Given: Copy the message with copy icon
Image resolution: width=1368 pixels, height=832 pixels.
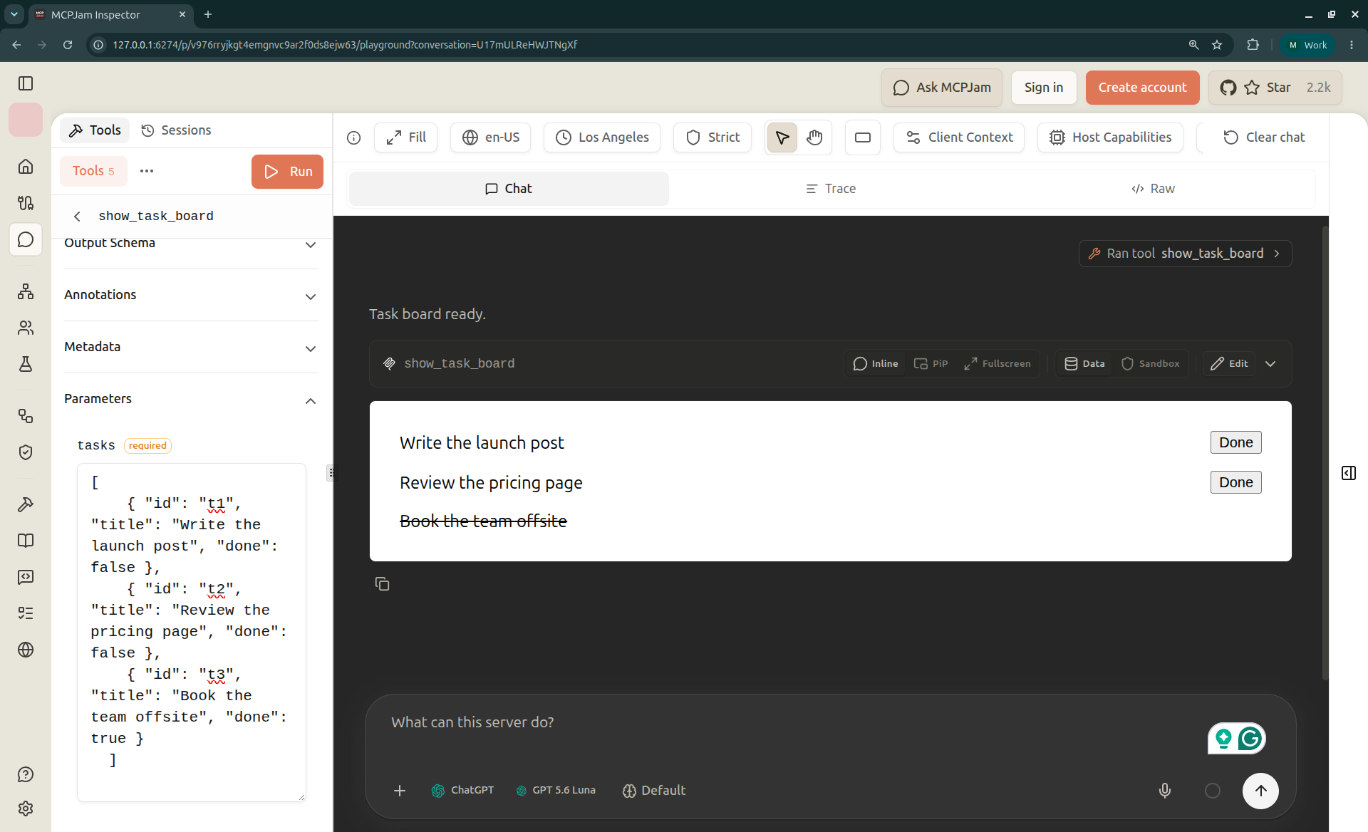Looking at the screenshot, I should pyautogui.click(x=383, y=584).
